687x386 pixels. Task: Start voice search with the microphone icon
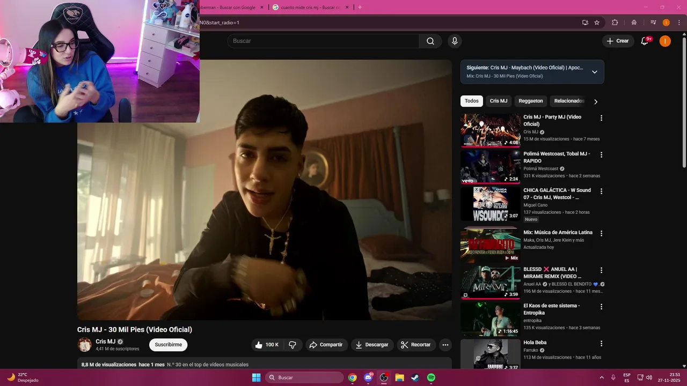(x=455, y=41)
